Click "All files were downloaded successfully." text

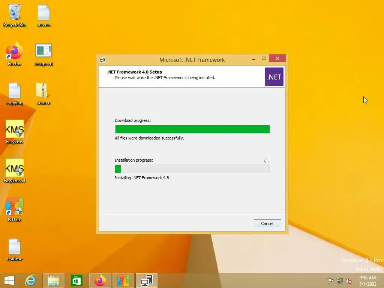[x=149, y=138]
